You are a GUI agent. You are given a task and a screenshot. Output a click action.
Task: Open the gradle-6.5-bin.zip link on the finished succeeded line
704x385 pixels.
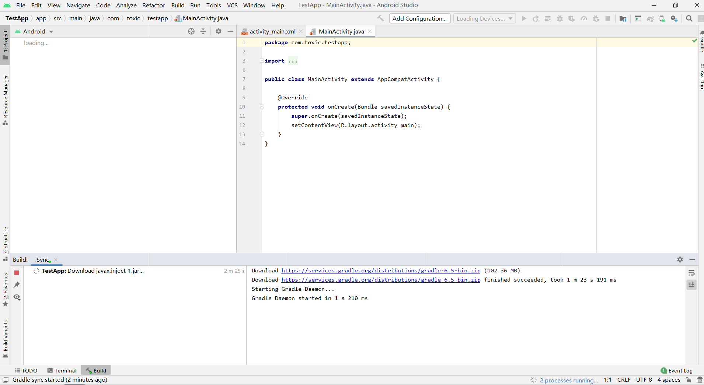[381, 280]
